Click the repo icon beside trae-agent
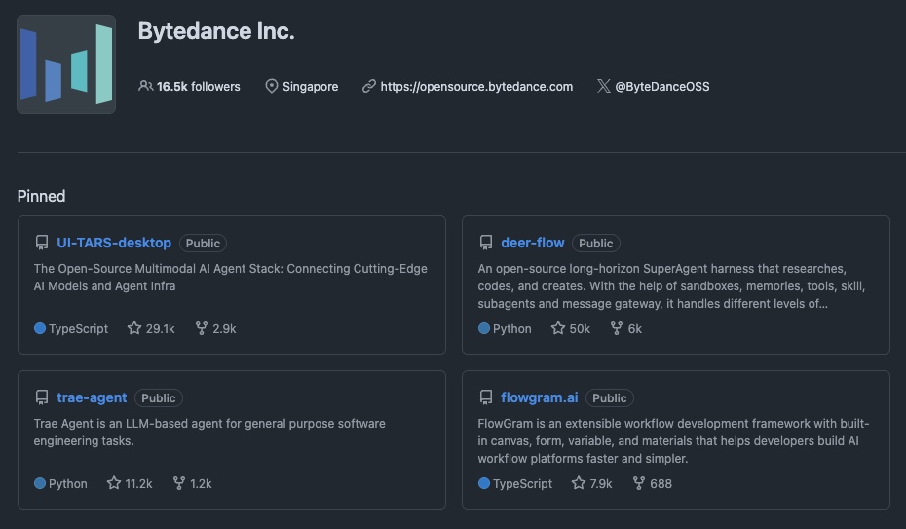The width and height of the screenshot is (906, 529). [42, 397]
